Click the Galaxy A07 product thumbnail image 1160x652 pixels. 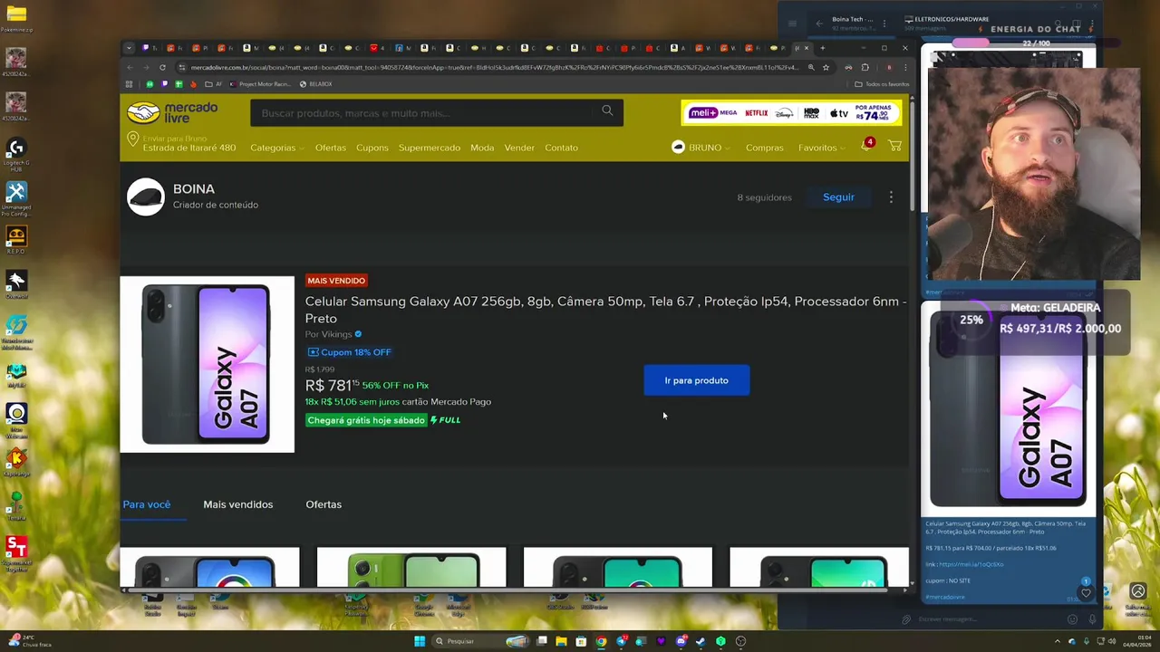pyautogui.click(x=208, y=364)
